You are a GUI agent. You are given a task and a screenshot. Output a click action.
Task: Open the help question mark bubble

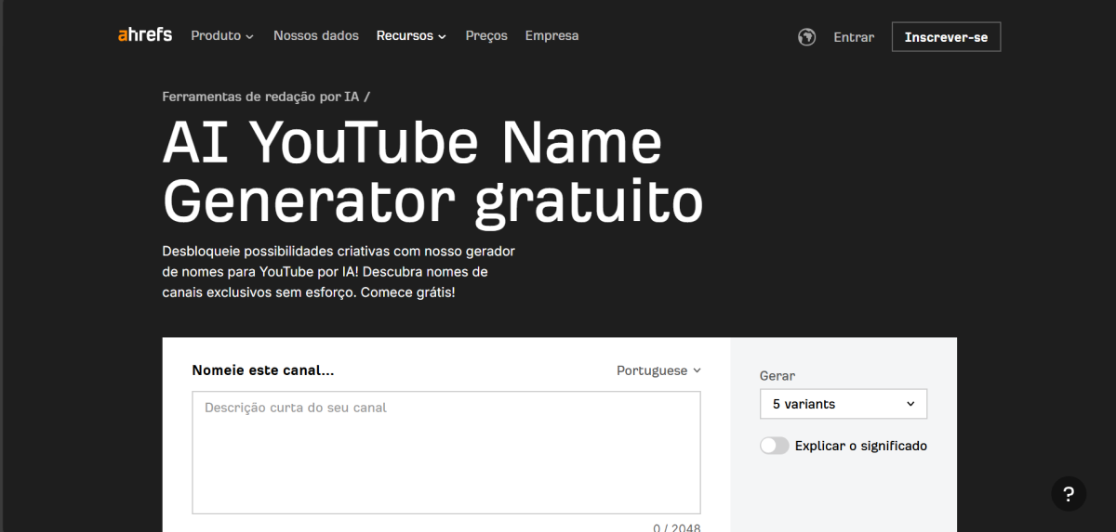coord(1069,493)
